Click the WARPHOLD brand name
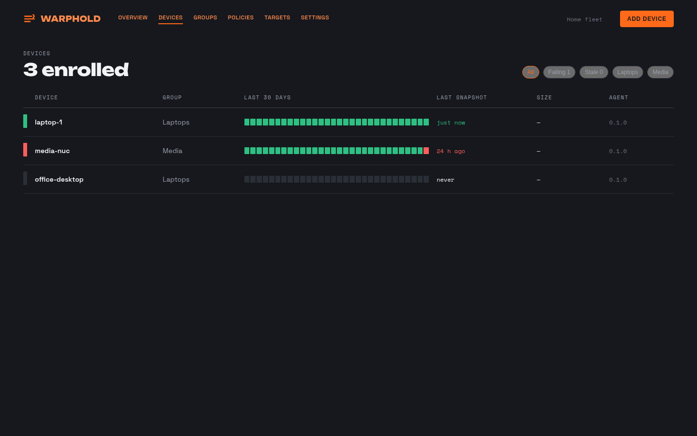The image size is (697, 436). click(71, 18)
